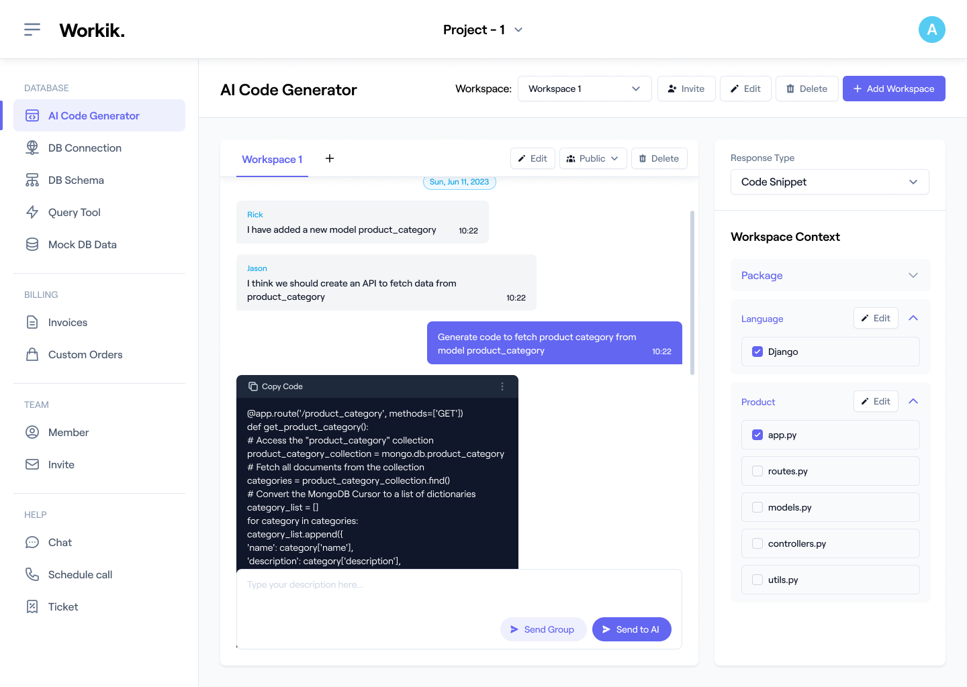
Task: Switch to the Workspace 1 tab
Action: pos(272,159)
